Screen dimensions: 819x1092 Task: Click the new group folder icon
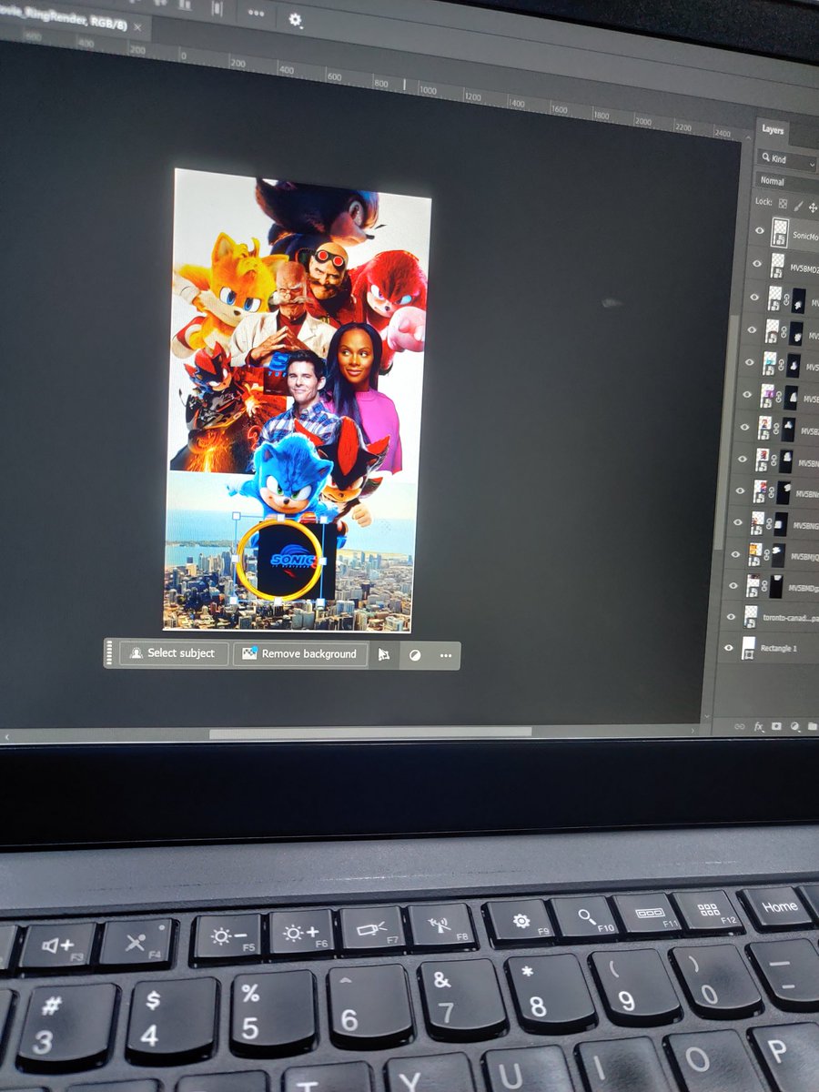coord(811,726)
